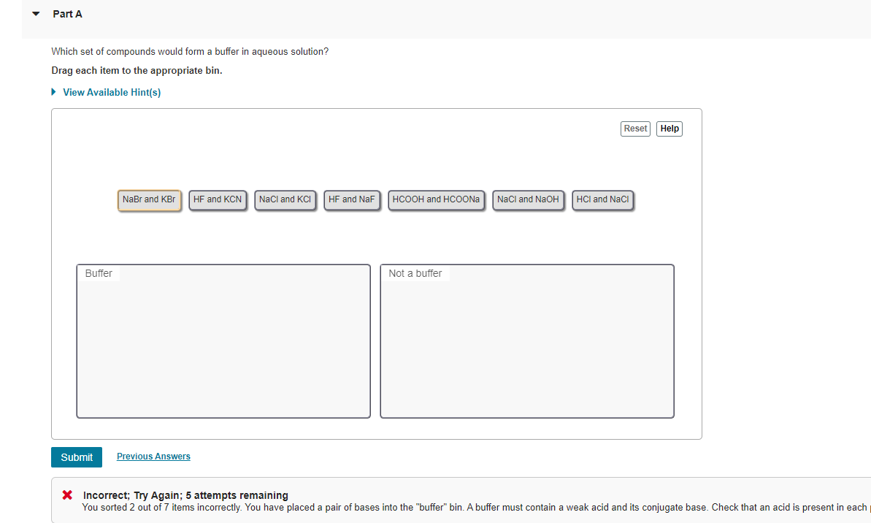Select the HF and KCN item
This screenshot has width=871, height=523.
click(218, 199)
